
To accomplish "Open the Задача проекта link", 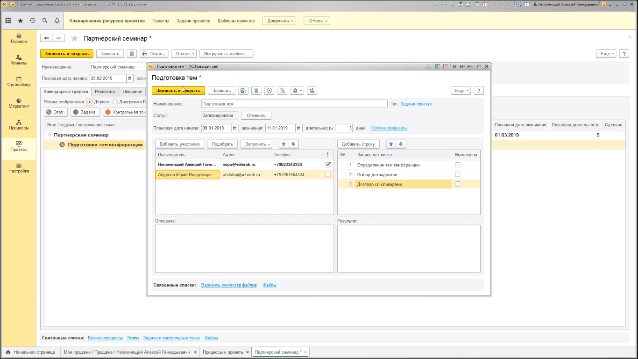I will point(416,104).
